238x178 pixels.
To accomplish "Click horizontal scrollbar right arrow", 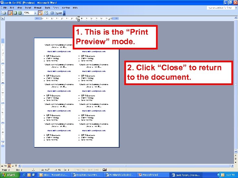I will (232, 166).
